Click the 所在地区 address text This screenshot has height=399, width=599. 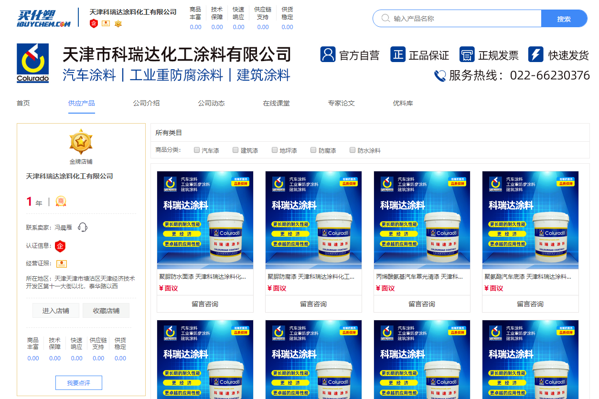[x=81, y=282]
